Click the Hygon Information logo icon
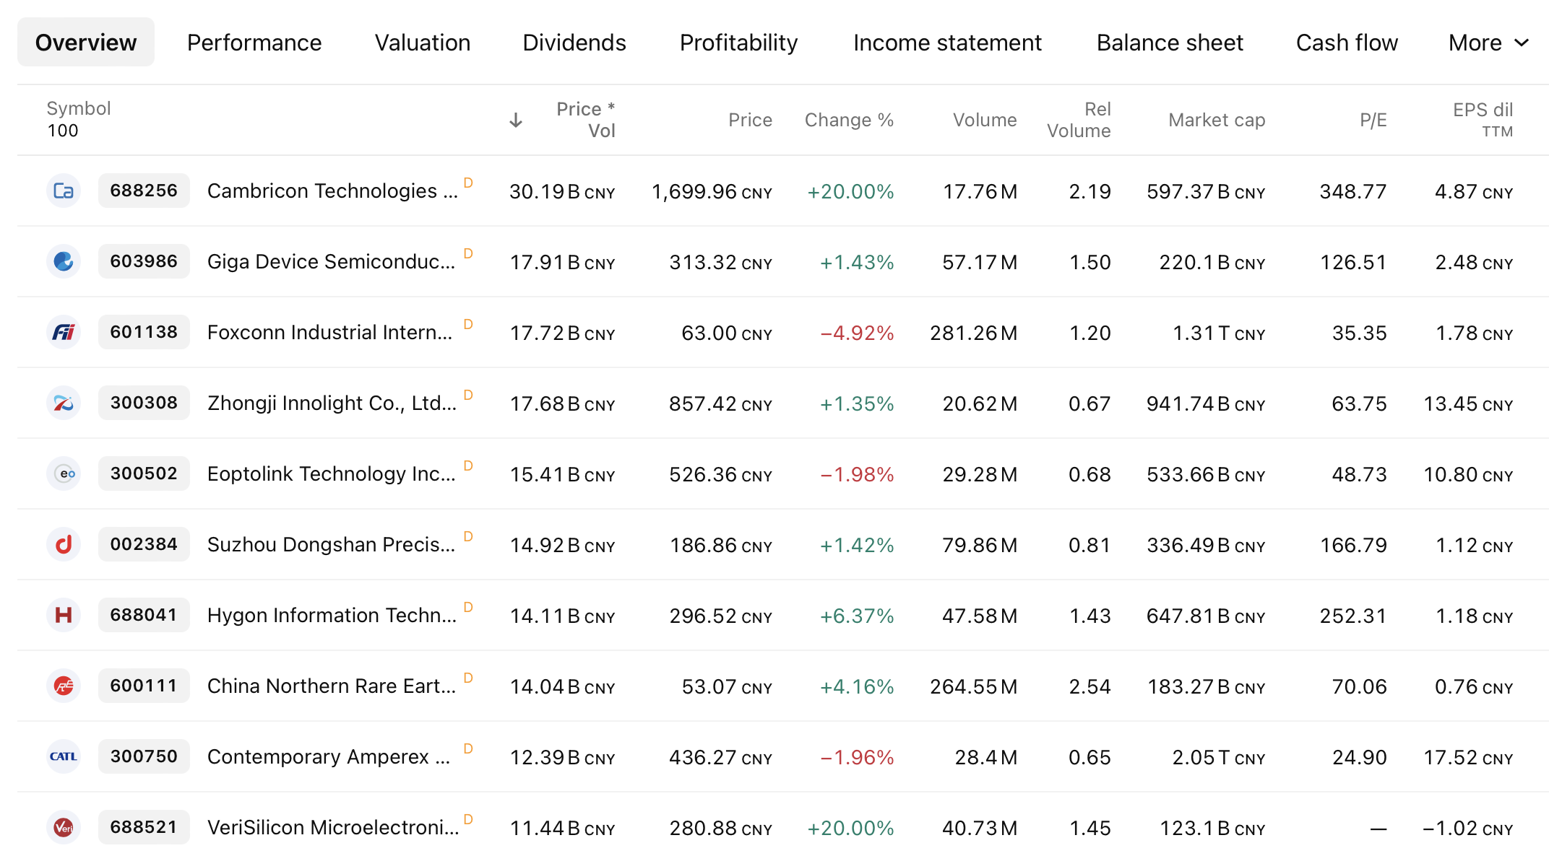 tap(64, 615)
